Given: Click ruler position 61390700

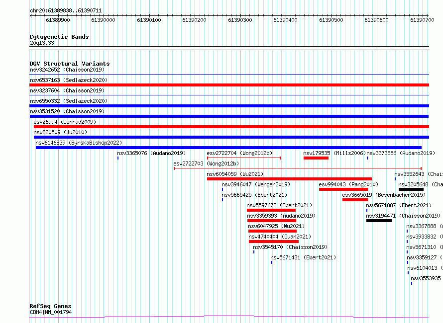Looking at the screenshot, I should click(x=422, y=20).
